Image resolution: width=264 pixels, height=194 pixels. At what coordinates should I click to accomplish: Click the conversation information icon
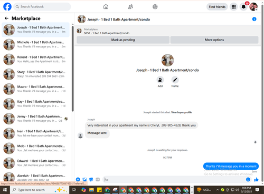[x=254, y=19]
